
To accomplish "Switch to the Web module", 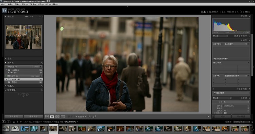I will pos(248,12).
